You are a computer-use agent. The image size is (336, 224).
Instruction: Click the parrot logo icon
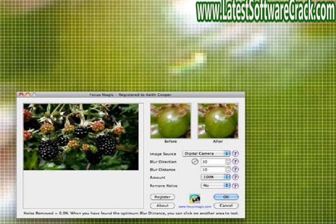pos(195,198)
